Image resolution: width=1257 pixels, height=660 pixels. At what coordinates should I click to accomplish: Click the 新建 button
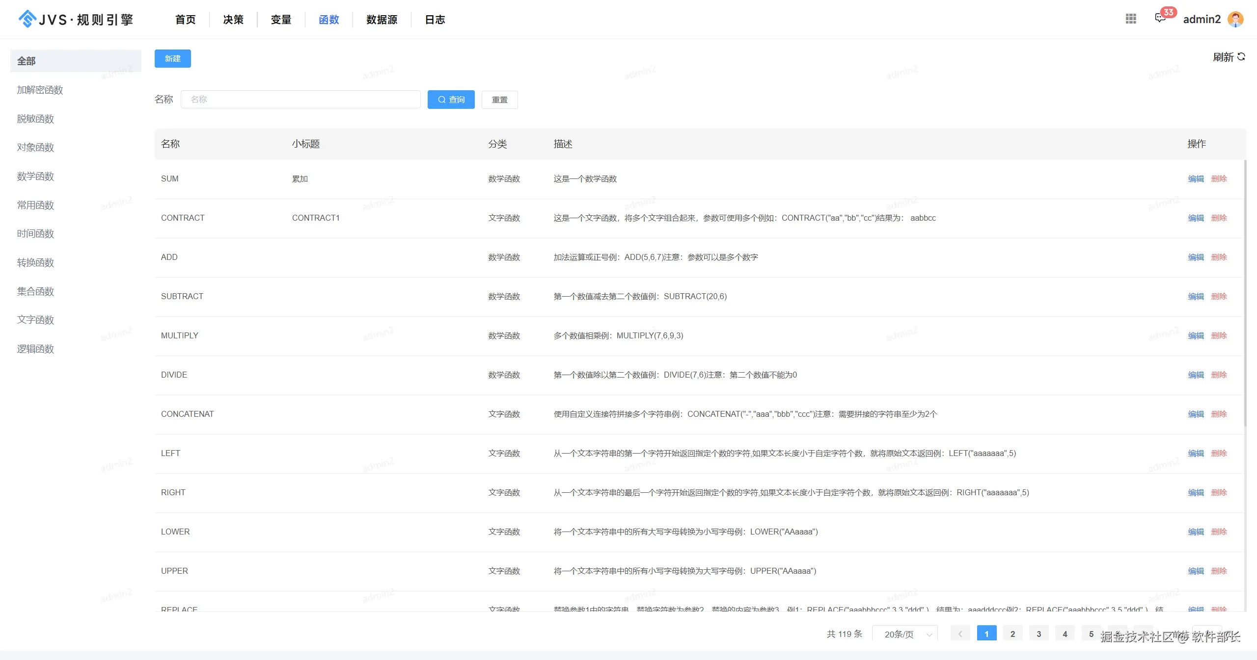(172, 58)
